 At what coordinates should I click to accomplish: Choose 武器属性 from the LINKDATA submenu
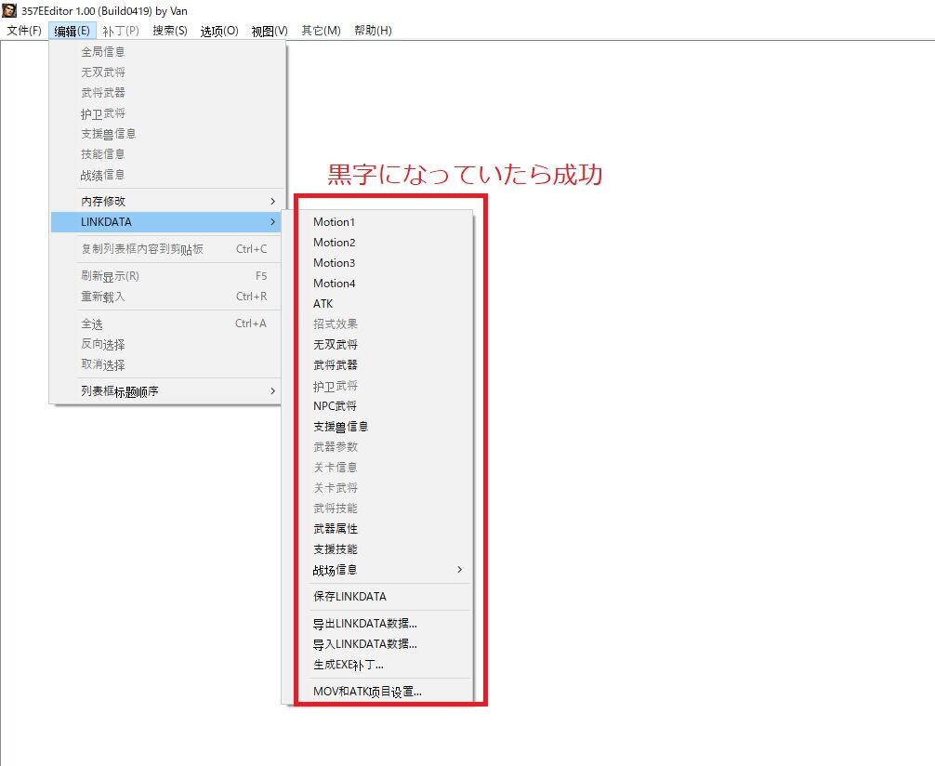(x=335, y=529)
